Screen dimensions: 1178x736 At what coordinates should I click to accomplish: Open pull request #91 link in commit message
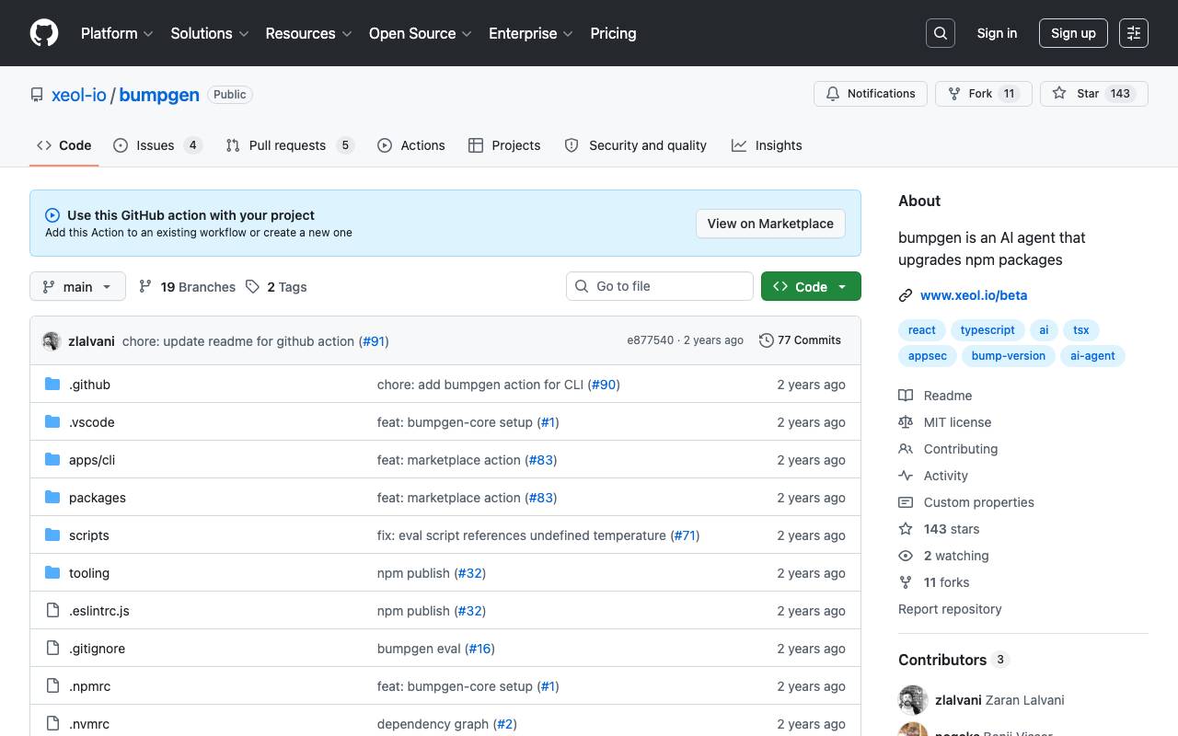point(374,341)
